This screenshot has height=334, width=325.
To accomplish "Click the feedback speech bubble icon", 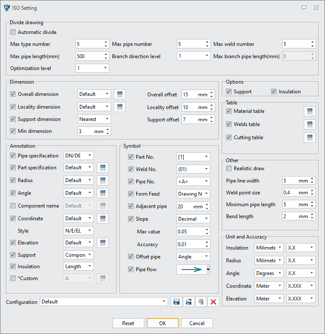I will pyautogui.click(x=304, y=8).
